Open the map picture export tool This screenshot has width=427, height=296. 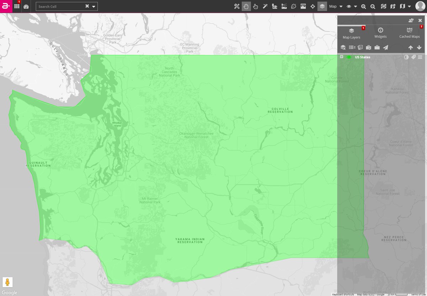(x=303, y=6)
